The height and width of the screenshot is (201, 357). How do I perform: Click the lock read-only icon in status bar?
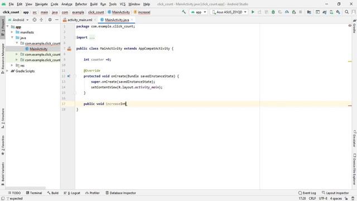point(346,199)
